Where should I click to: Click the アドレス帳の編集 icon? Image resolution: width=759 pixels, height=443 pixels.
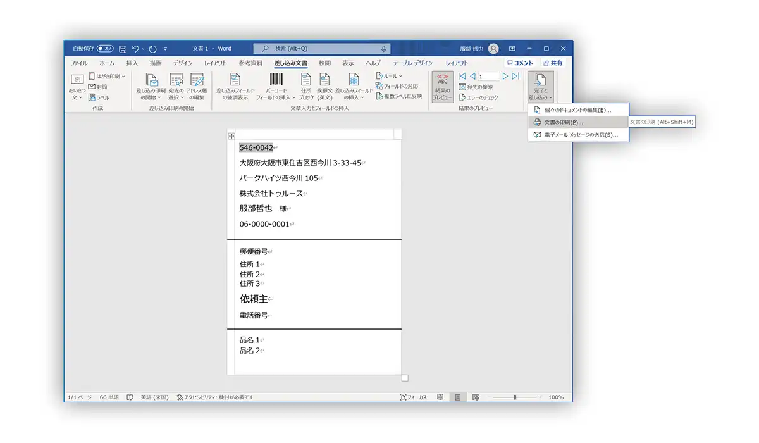coord(197,86)
